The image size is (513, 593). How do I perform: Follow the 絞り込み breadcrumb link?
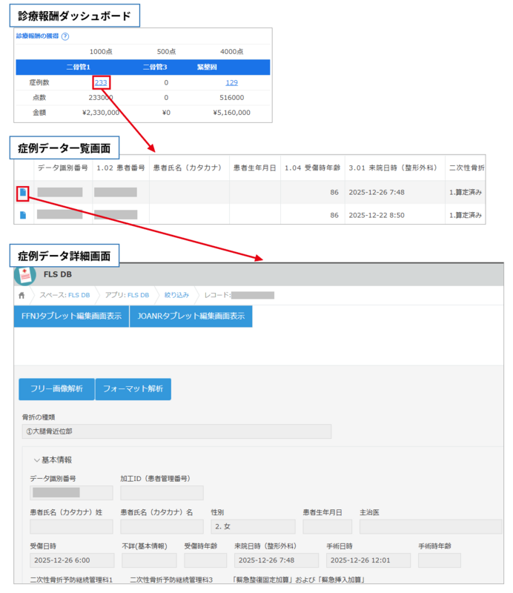(176, 295)
